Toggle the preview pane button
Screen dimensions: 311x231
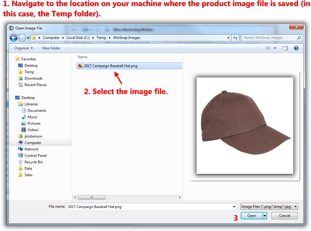(286, 48)
